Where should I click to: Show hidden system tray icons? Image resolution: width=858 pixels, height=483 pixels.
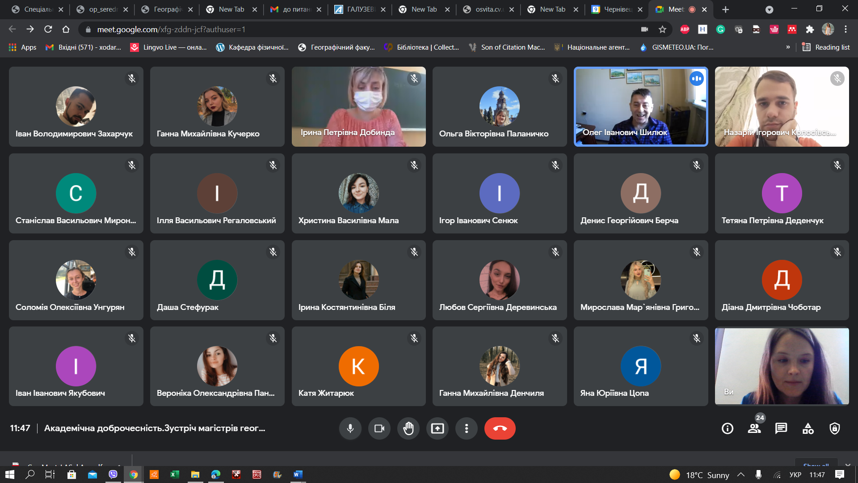[x=740, y=475]
